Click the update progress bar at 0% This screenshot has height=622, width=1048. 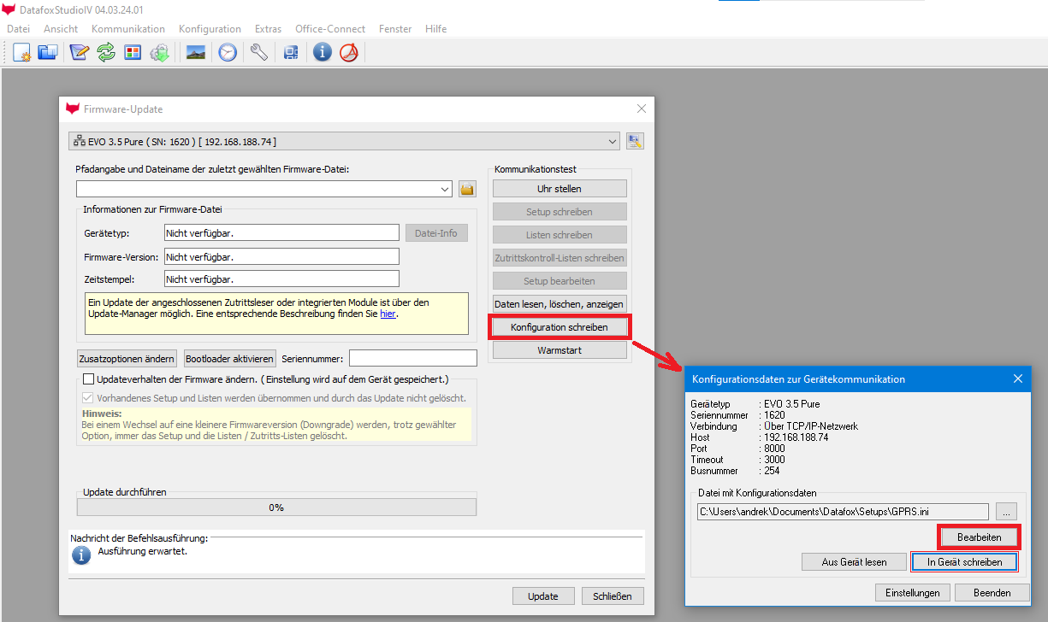tap(276, 507)
